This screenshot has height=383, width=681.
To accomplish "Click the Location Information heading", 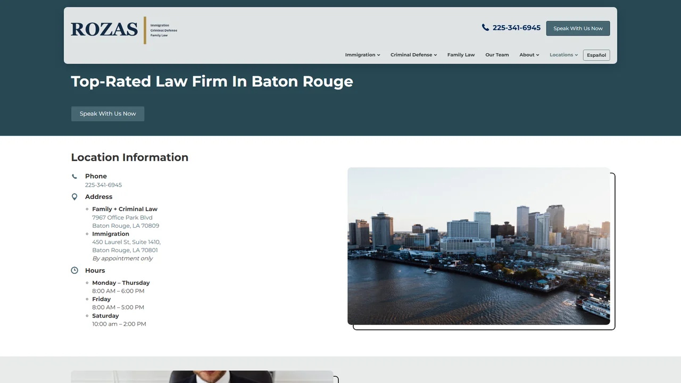I will [x=130, y=157].
